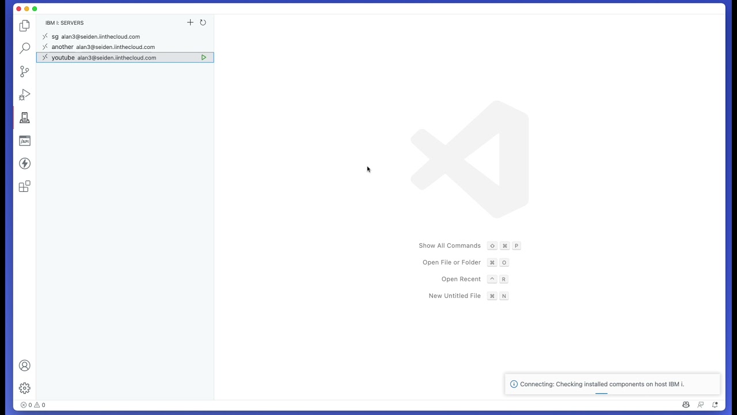The width and height of the screenshot is (737, 415).
Task: Open the feedback icon in status bar
Action: click(701, 405)
